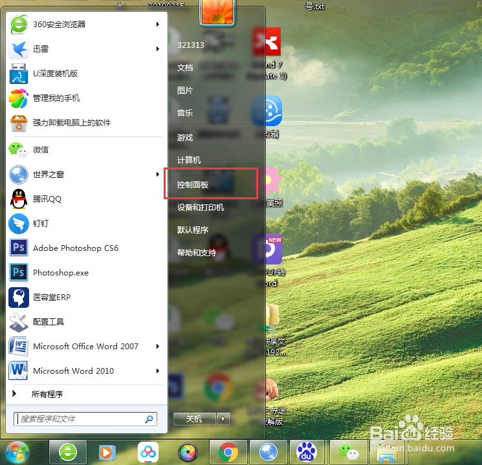
Task: Open 控制面板 control panel
Action: (193, 185)
